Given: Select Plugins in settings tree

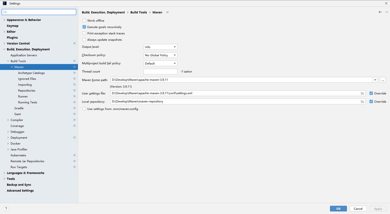Looking at the screenshot, I should pos(12,37).
